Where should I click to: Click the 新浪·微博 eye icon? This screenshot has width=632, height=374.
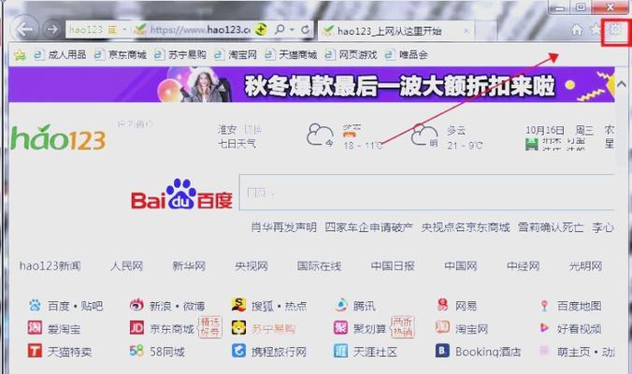136,305
